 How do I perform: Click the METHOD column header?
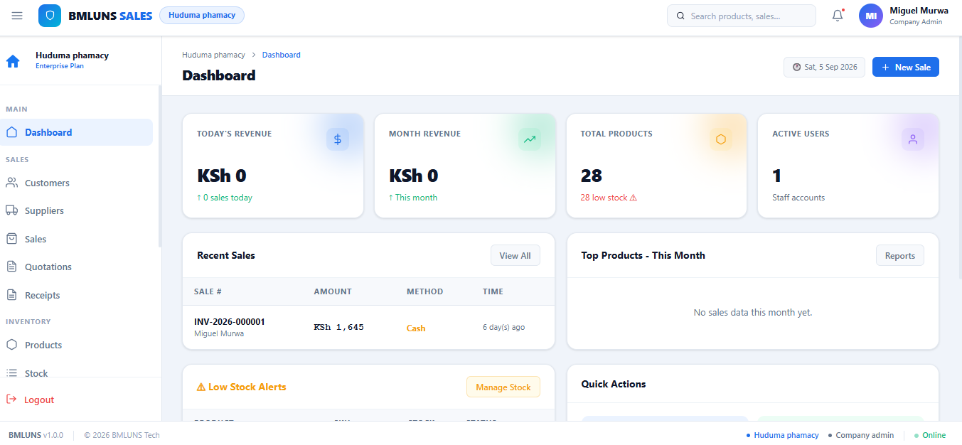424,291
